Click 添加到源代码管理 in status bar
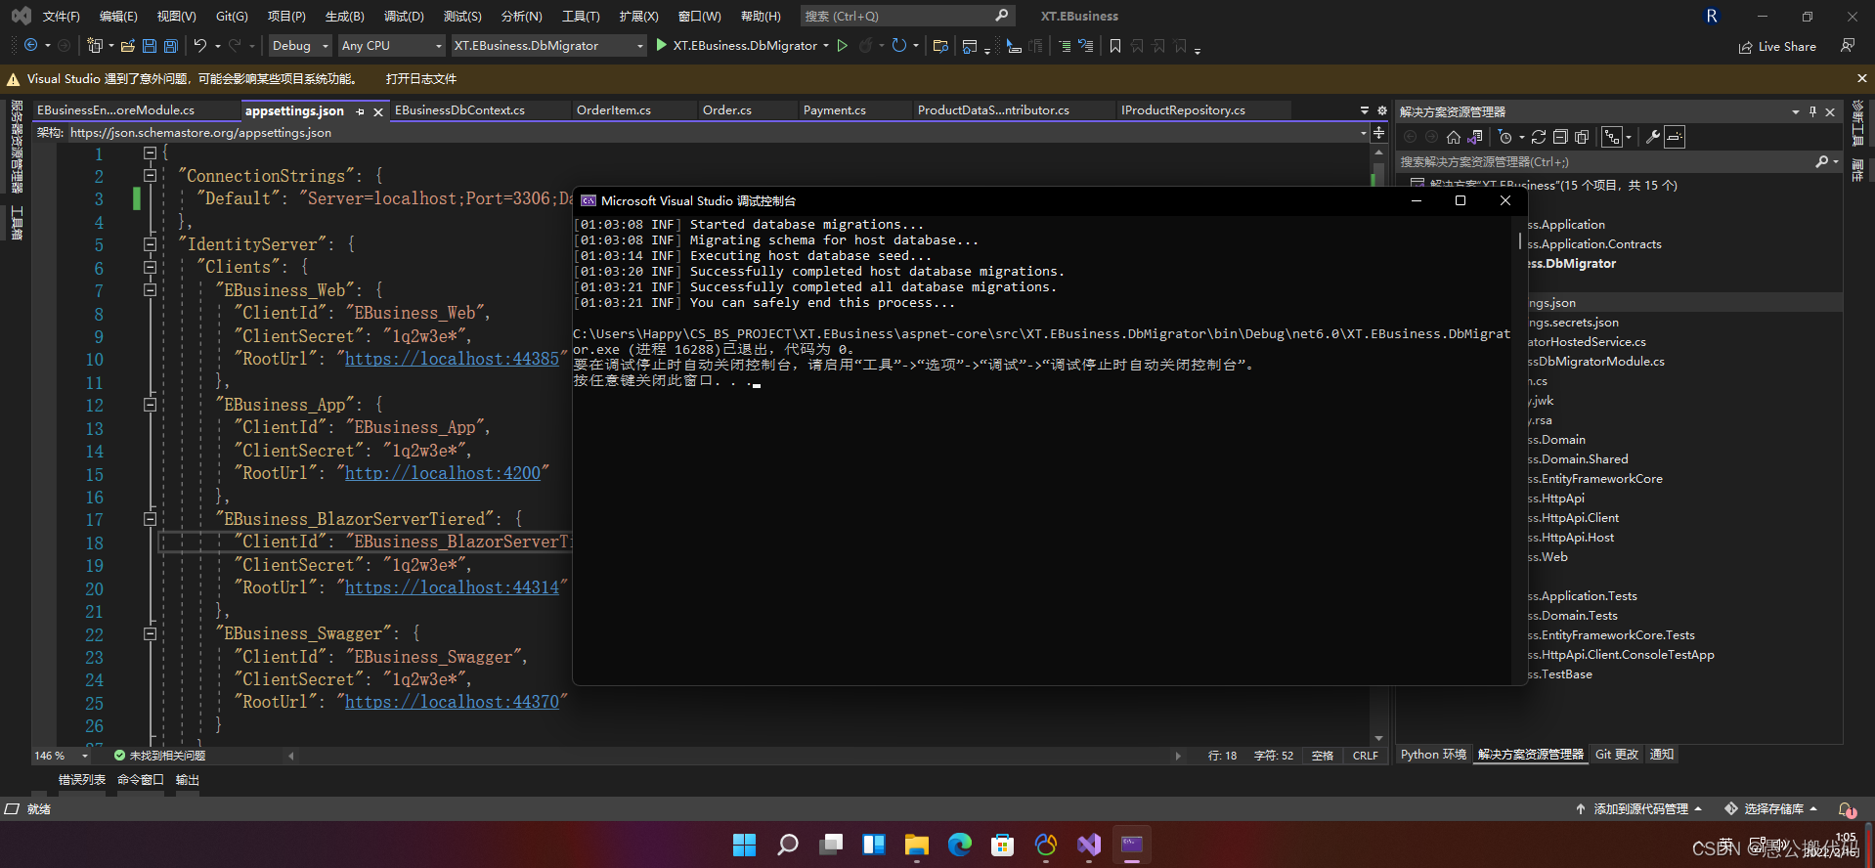 coord(1639,809)
